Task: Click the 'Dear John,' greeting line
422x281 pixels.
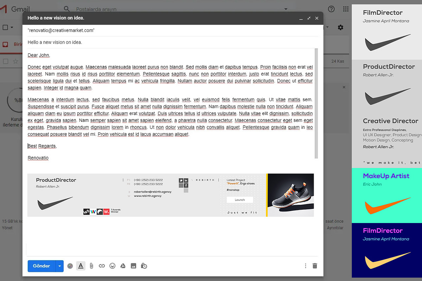Action: (39, 55)
